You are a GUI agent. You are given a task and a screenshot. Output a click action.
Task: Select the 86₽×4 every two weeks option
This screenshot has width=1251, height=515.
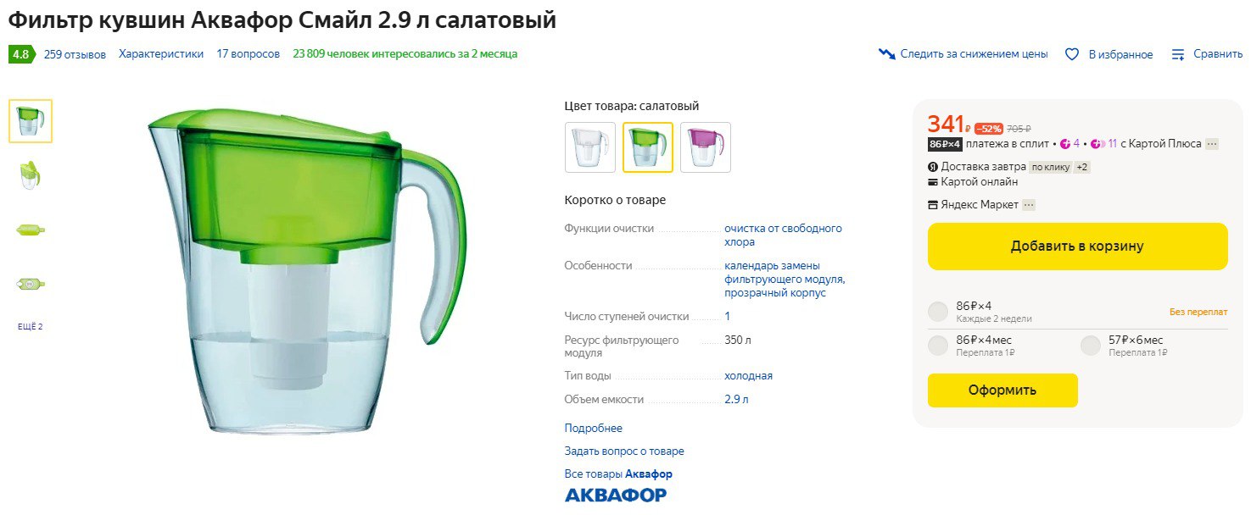[x=938, y=311]
